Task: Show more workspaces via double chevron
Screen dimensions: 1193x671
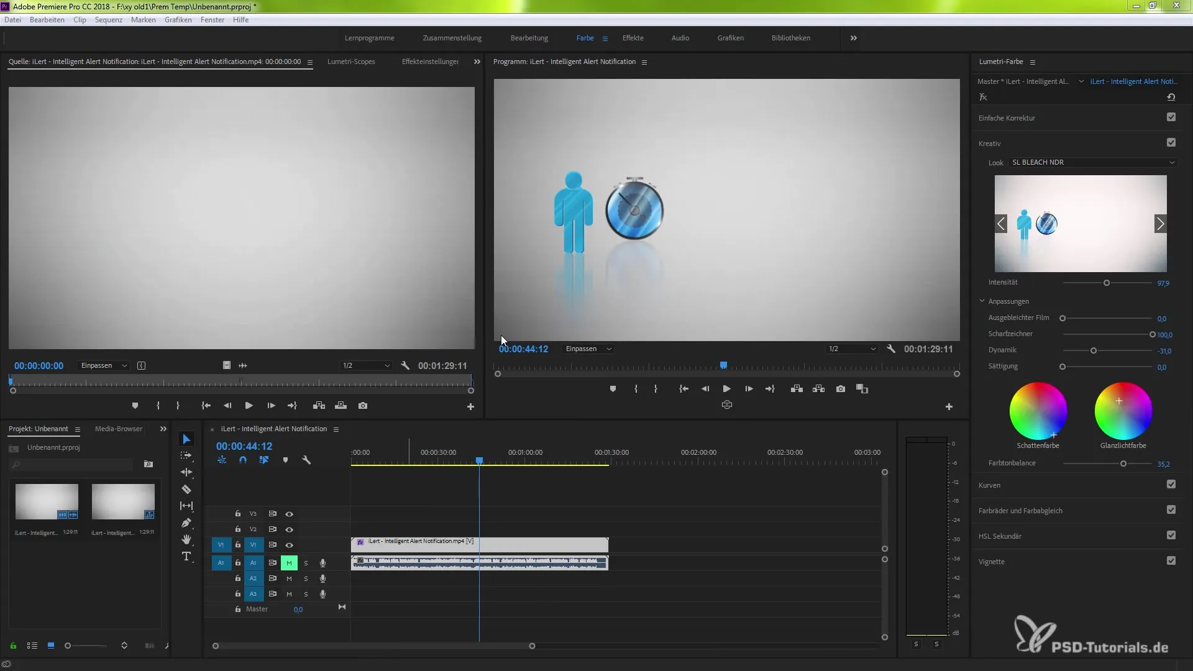Action: [854, 39]
